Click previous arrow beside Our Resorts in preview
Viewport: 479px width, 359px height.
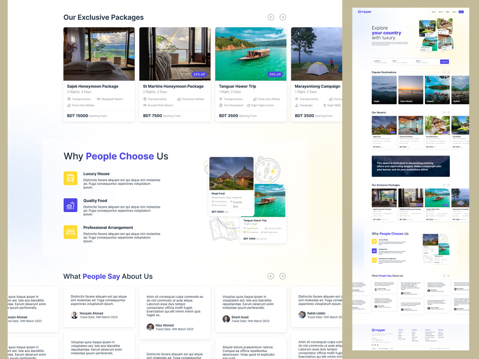pyautogui.click(x=444, y=112)
